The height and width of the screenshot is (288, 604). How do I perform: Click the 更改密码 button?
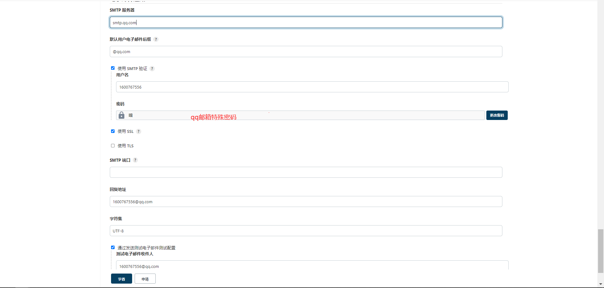(497, 115)
